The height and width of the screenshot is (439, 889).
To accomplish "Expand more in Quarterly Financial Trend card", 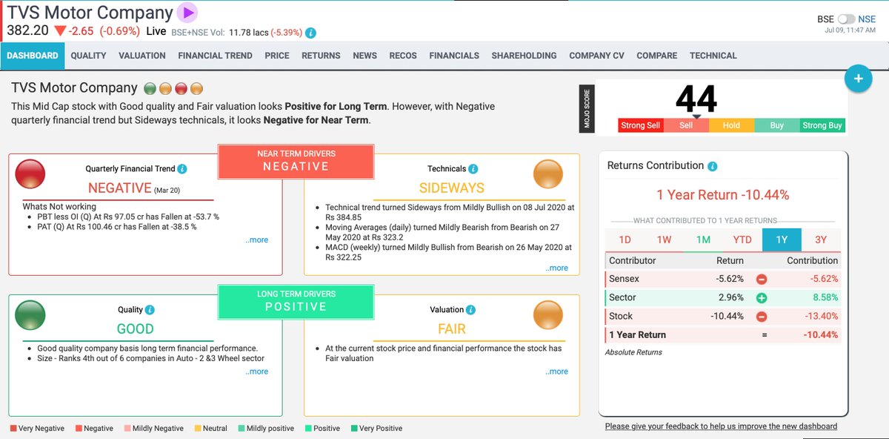I will [257, 240].
